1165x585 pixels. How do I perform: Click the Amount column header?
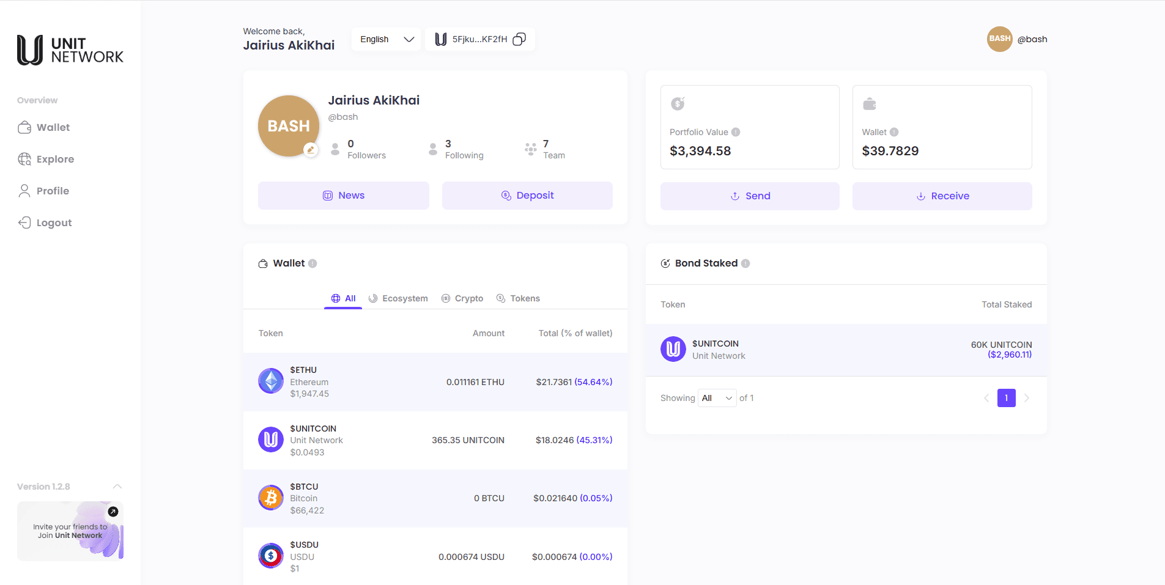[x=489, y=333]
